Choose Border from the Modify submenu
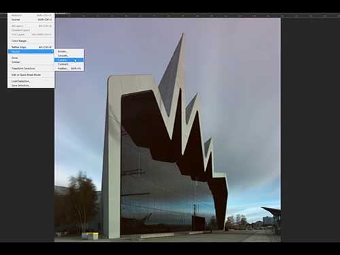Screen dimensions: 340x255 coord(69,52)
